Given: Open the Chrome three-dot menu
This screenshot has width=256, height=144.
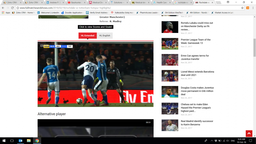Looking at the screenshot, I should 253,8.
